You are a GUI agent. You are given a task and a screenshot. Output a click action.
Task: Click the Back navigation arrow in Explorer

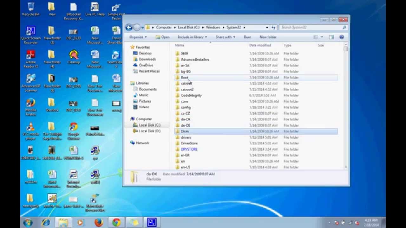129,28
